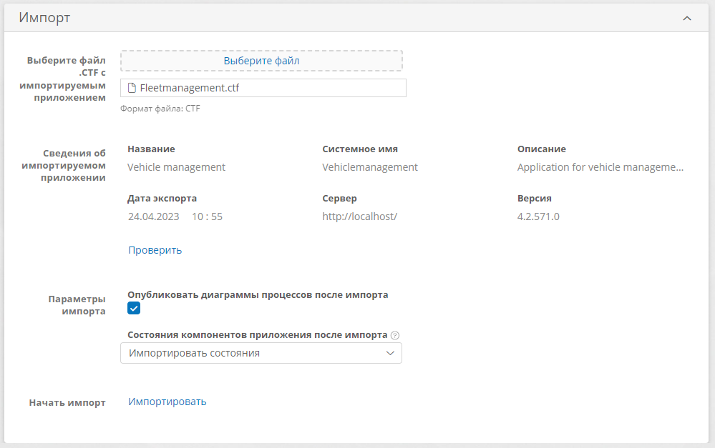715x448 pixels.
Task: Click the Параметры импорта section label
Action: (77, 305)
